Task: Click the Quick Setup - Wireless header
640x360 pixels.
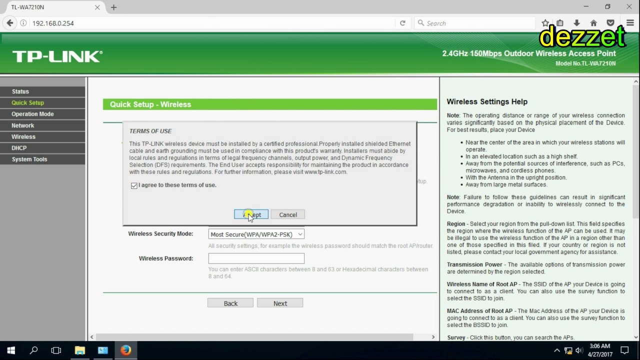Action: pyautogui.click(x=150, y=104)
